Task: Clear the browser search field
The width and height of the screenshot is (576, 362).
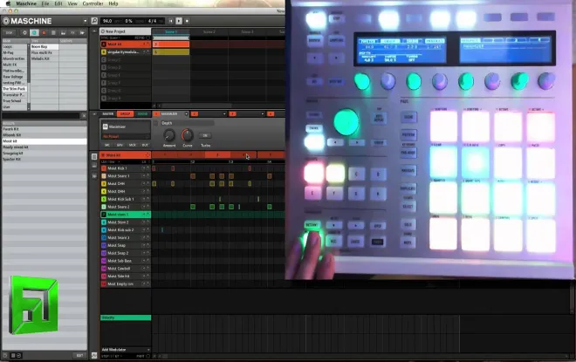Action: click(x=84, y=116)
